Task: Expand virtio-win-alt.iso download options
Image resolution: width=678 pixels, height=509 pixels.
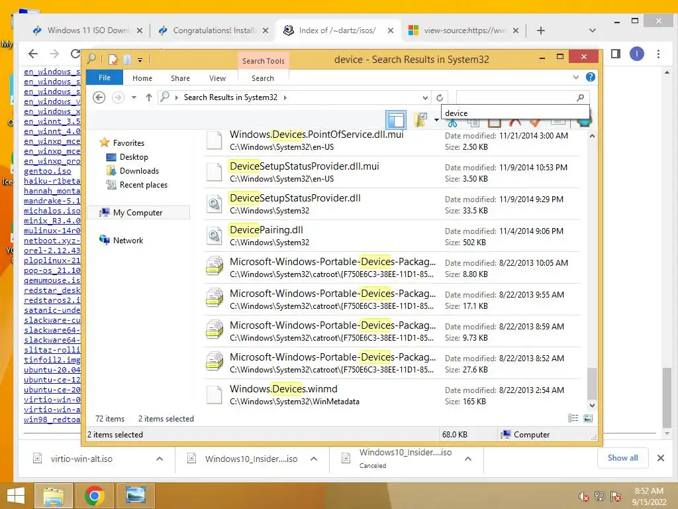Action: pos(160,459)
